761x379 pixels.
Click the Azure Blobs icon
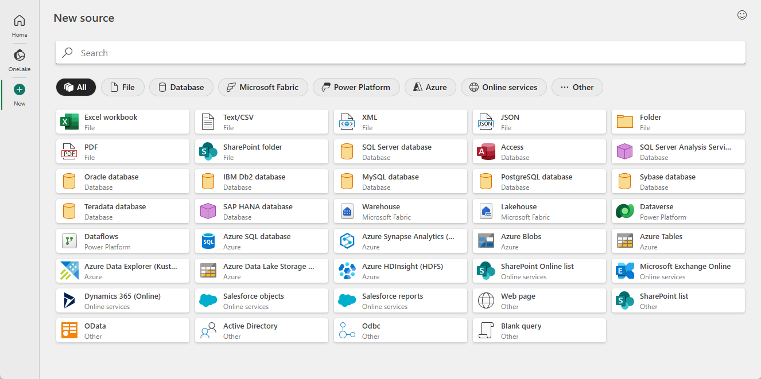(486, 241)
